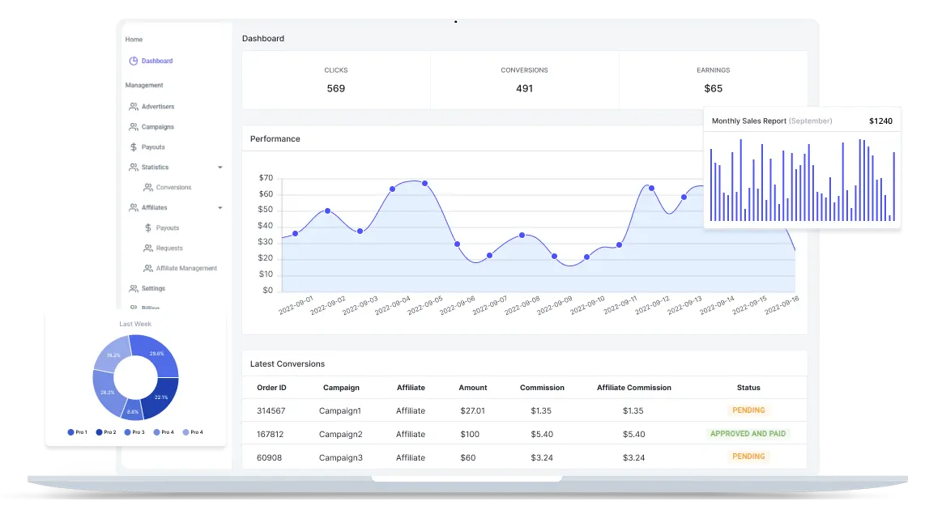The width and height of the screenshot is (929, 514).
Task: Open Payouts under Affiliates
Action: (x=147, y=227)
